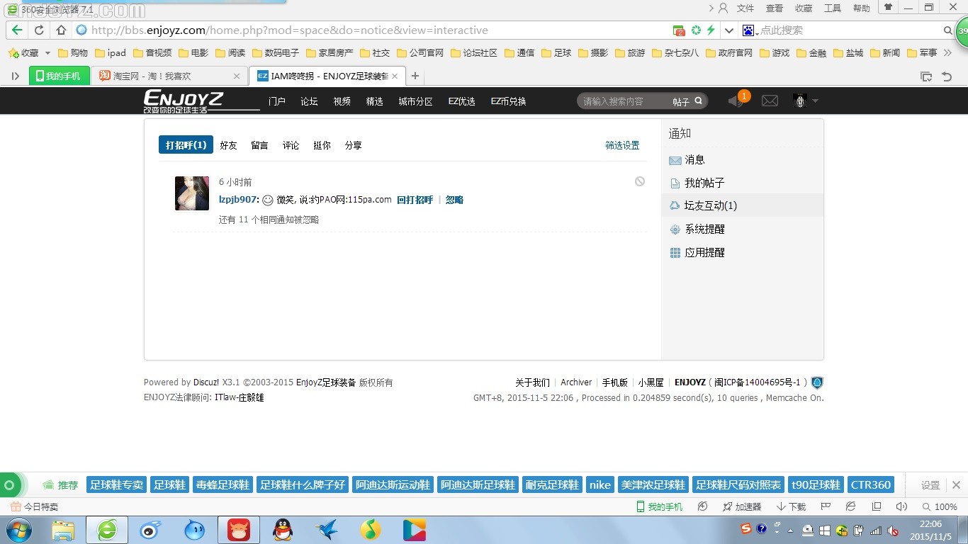Open notifications speaker icon with badge

pyautogui.click(x=736, y=101)
